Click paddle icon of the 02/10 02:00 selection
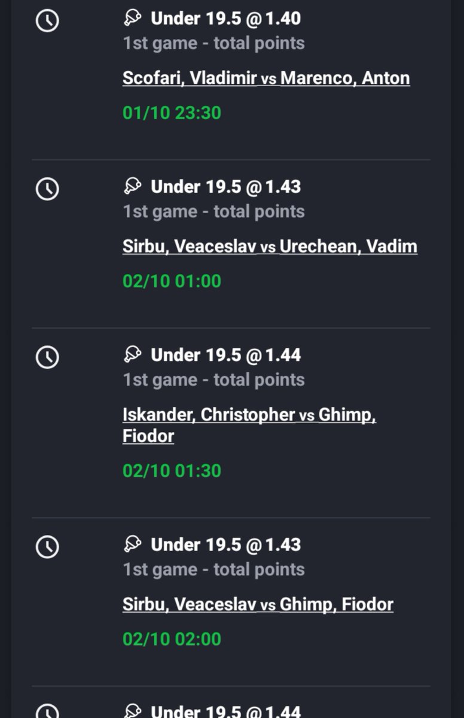This screenshot has width=464, height=718. 132,544
